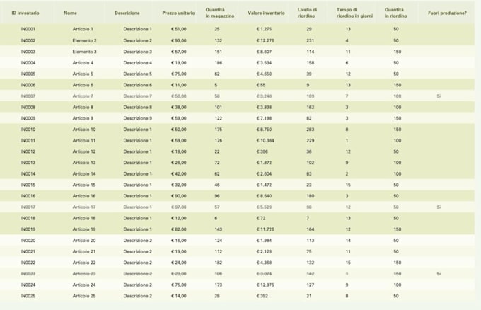Select the cell 'IN0013'
The width and height of the screenshot is (481, 310).
point(28,163)
